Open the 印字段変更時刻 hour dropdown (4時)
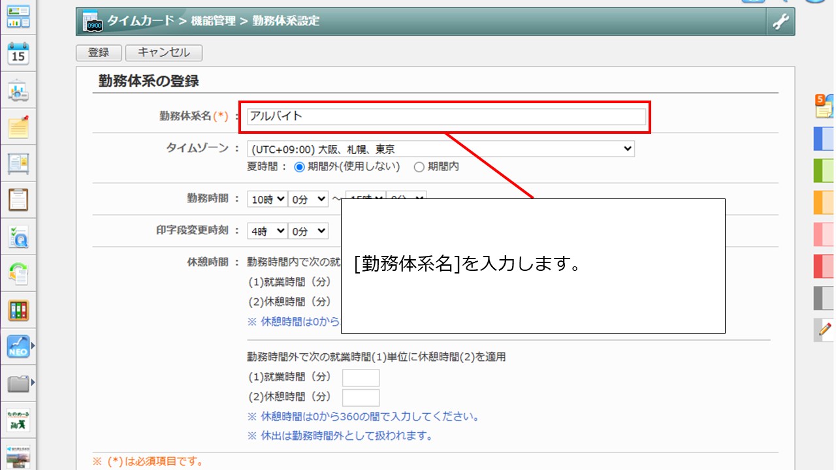 point(266,231)
